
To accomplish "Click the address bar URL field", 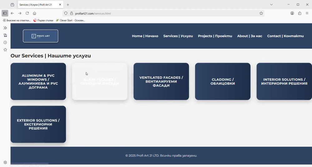I will coord(163,13).
